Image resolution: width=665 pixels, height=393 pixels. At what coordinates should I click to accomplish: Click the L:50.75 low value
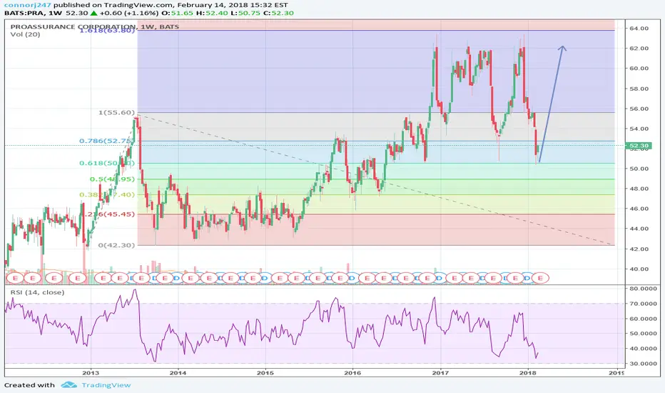coord(245,13)
